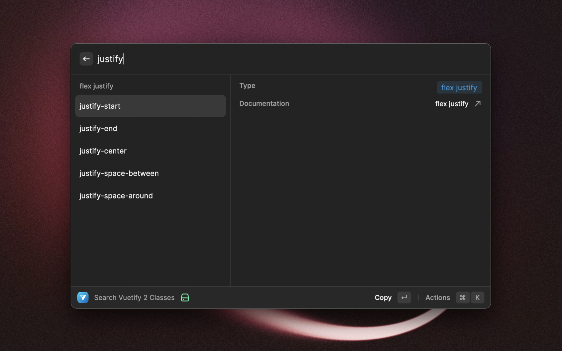
Task: Click the Copy action button
Action: point(383,297)
